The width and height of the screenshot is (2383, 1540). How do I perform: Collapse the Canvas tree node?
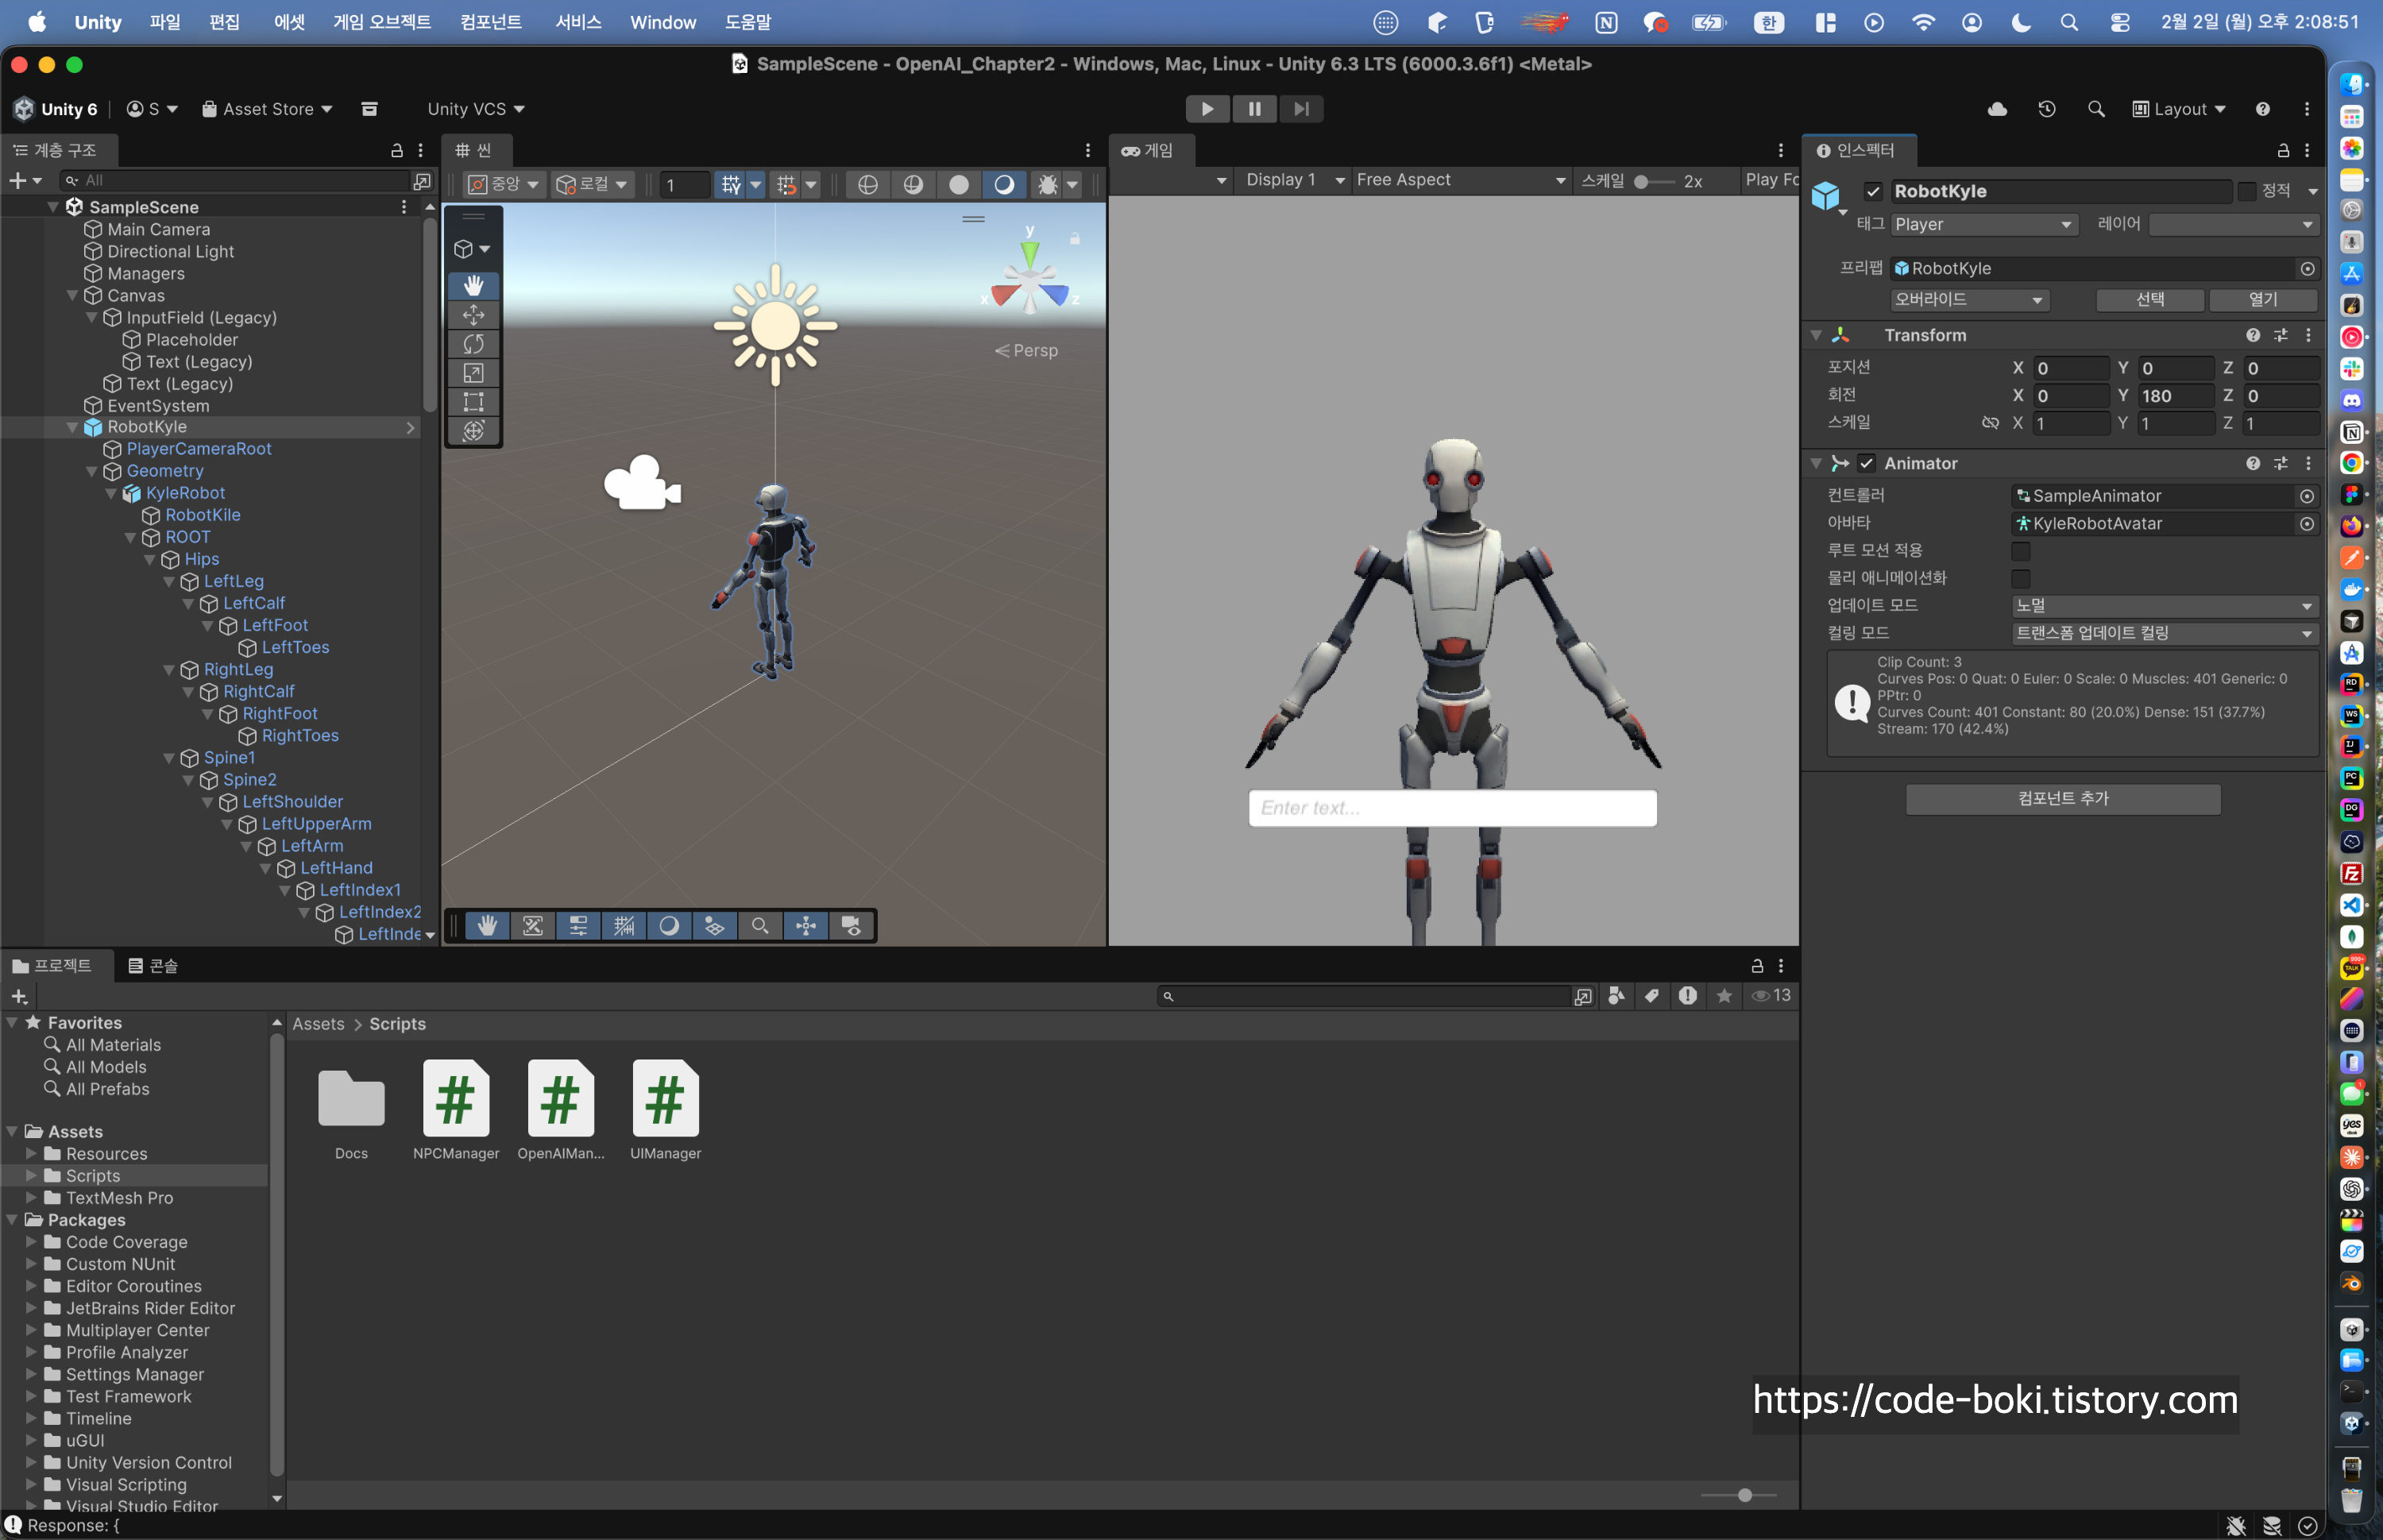click(x=72, y=296)
